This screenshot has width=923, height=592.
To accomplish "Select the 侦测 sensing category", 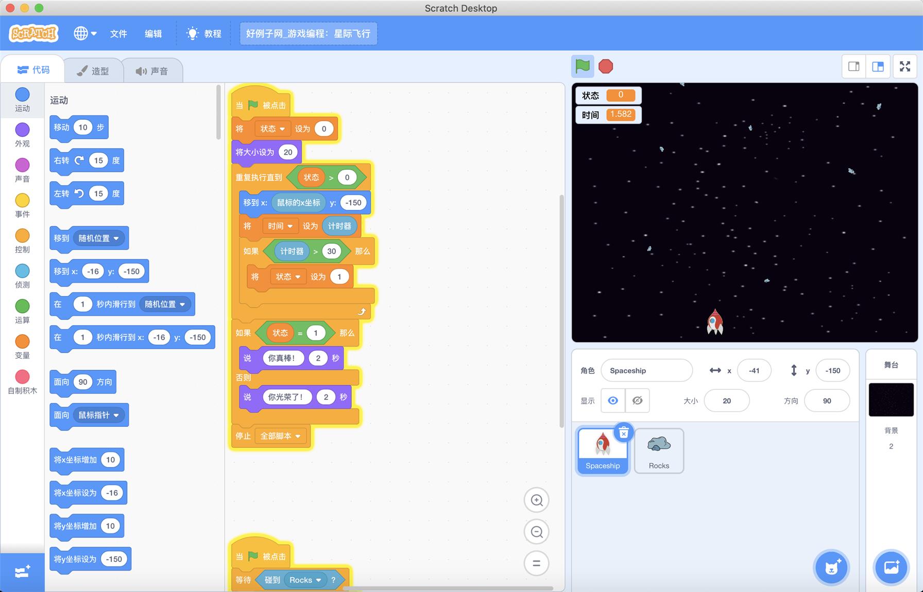I will click(22, 276).
